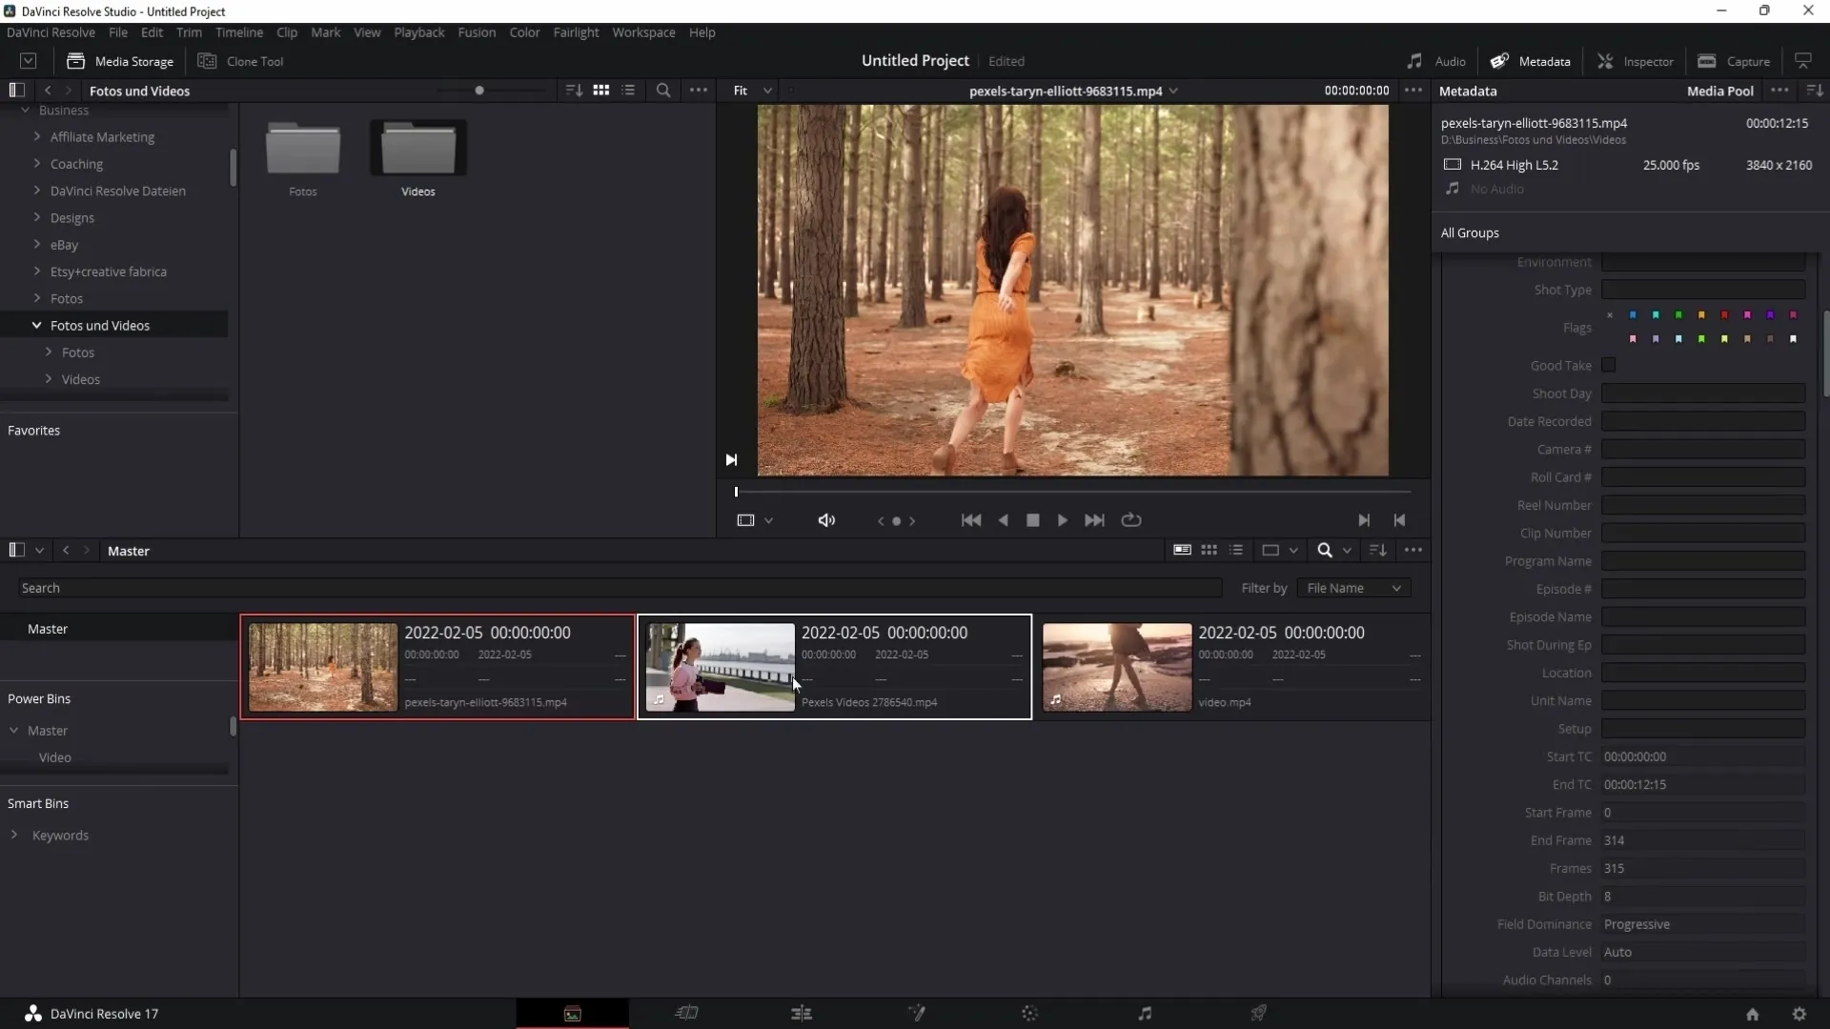Open the Playback menu
This screenshot has height=1029, width=1830.
[418, 31]
